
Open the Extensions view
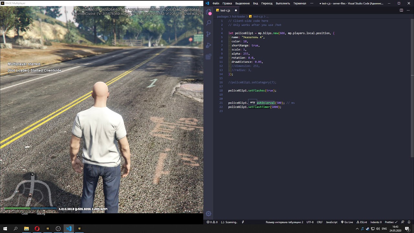coord(209,57)
